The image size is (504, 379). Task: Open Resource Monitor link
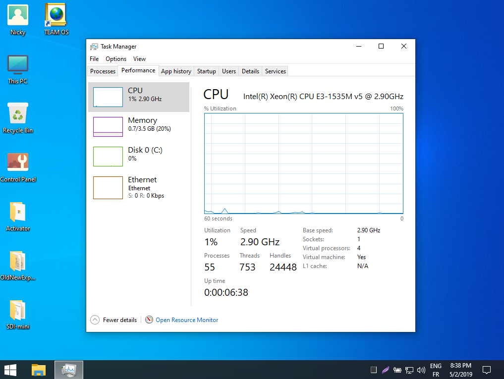pos(187,320)
